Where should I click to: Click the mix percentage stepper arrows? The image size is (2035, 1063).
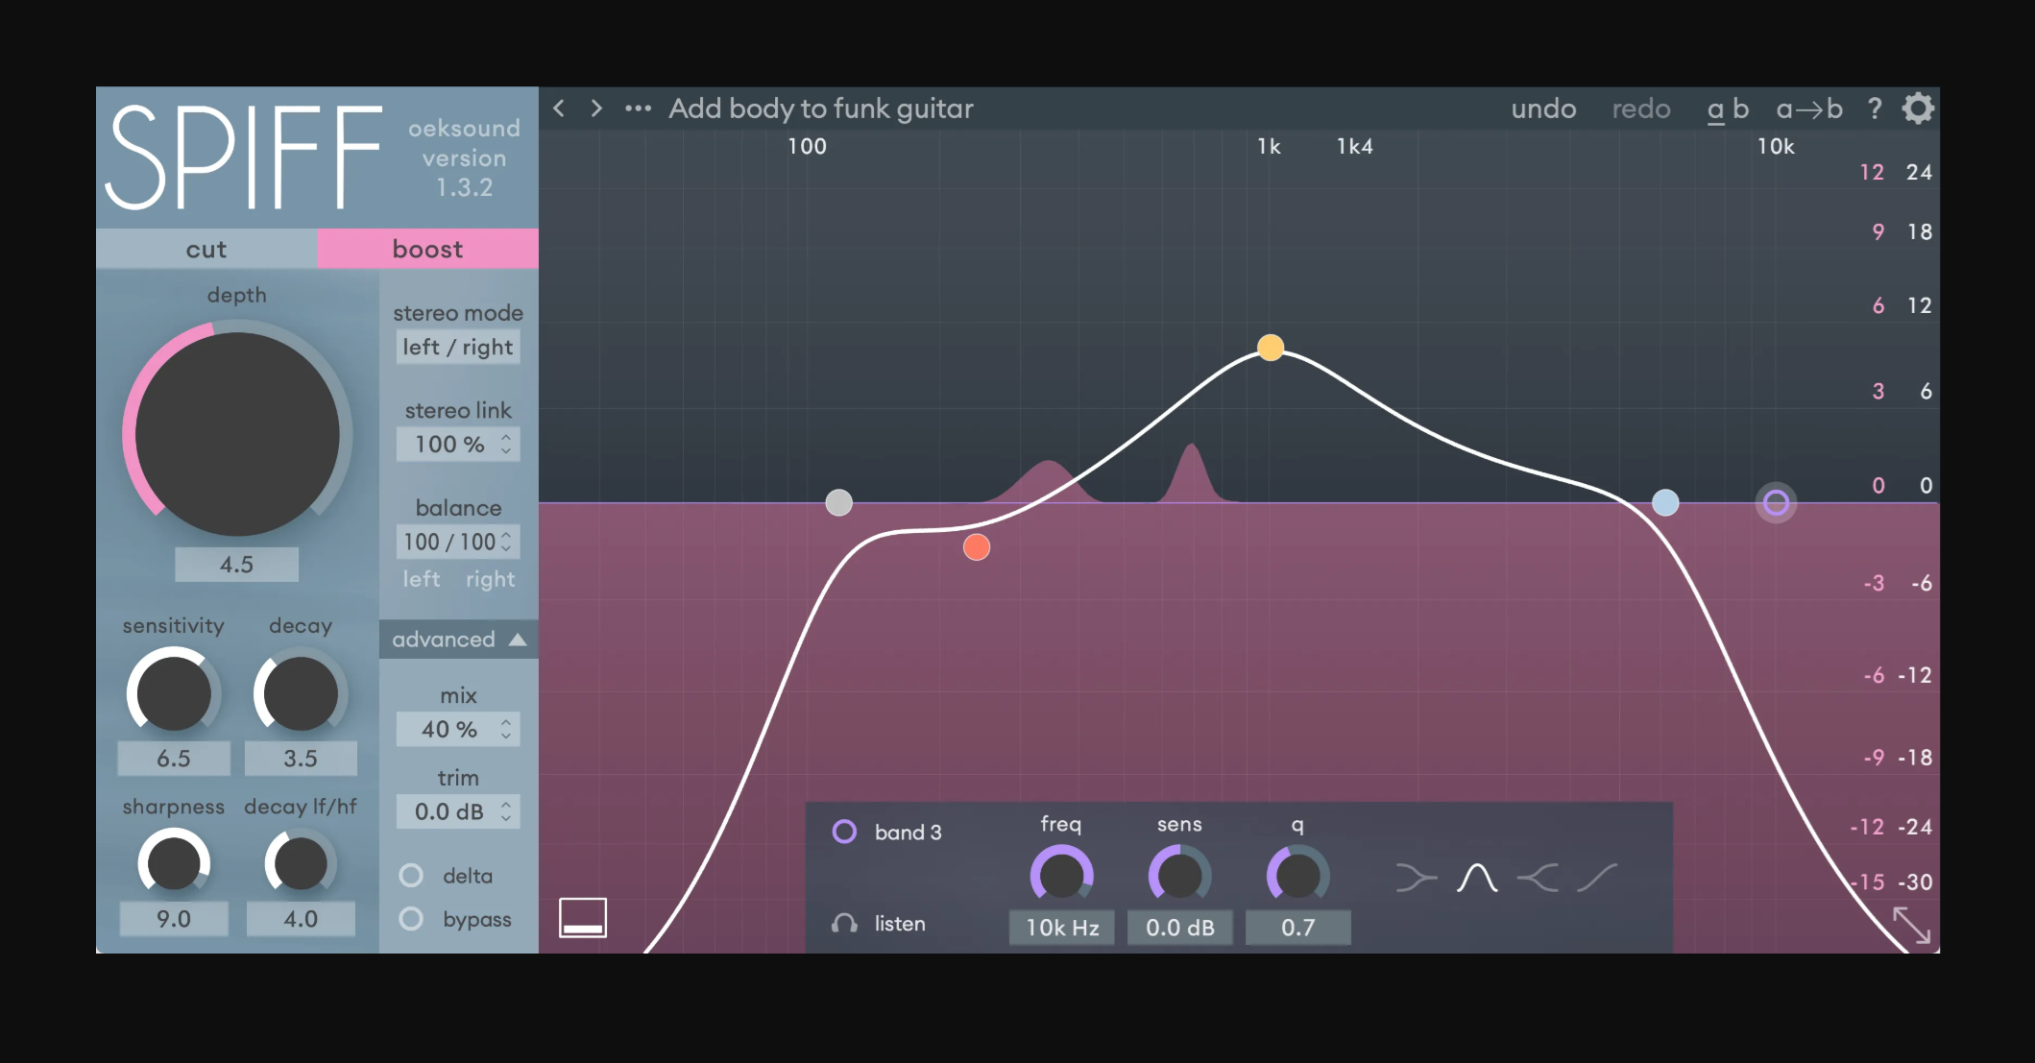pos(506,730)
